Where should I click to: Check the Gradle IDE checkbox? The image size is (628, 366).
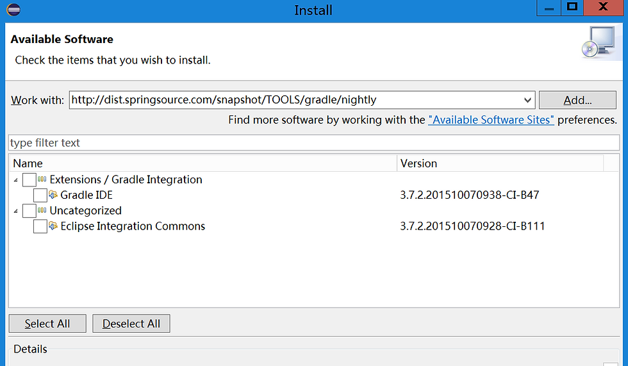point(40,195)
